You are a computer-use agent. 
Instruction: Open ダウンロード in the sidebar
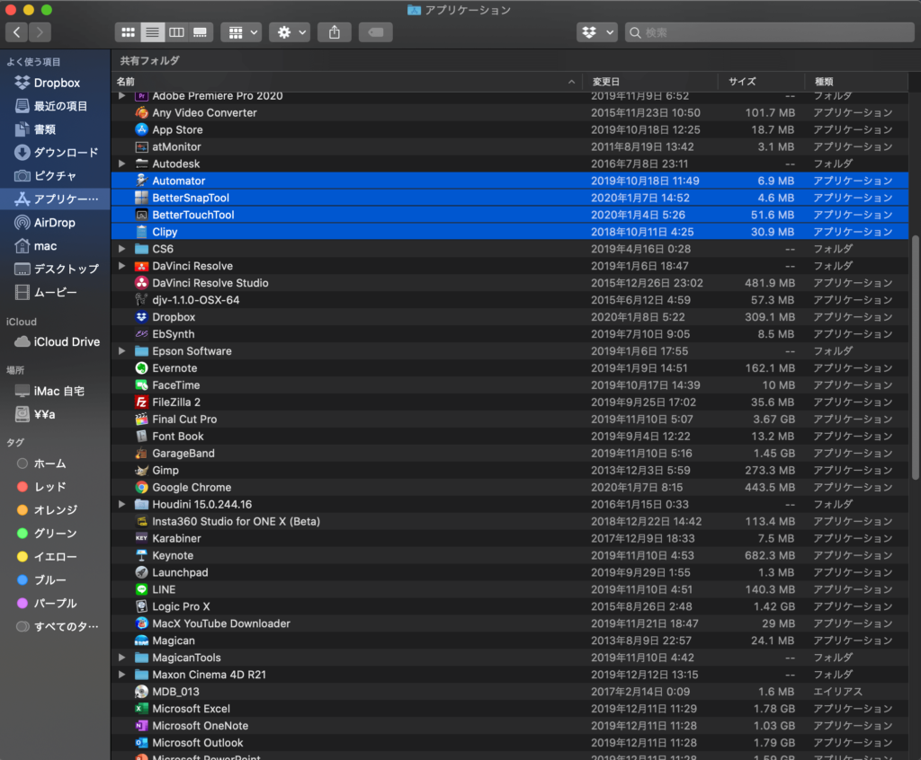pos(55,153)
